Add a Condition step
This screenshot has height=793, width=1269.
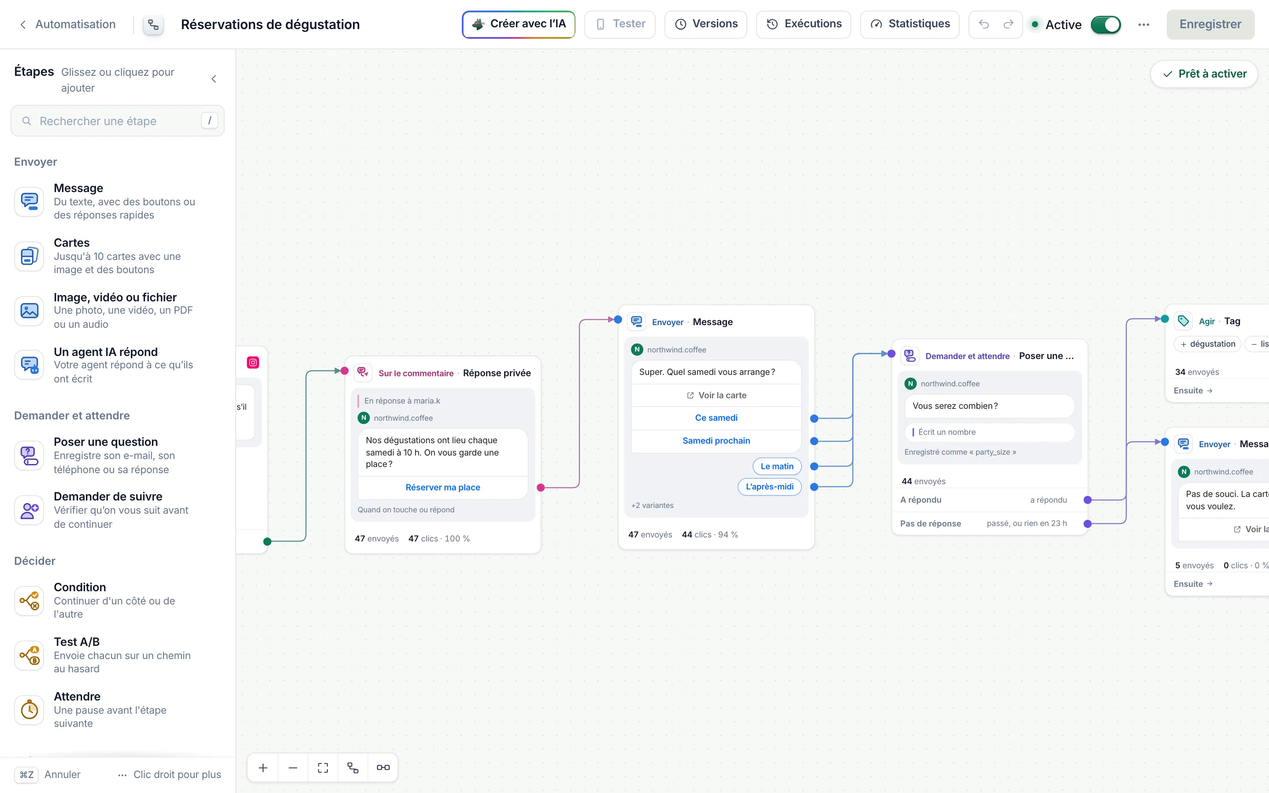118,600
